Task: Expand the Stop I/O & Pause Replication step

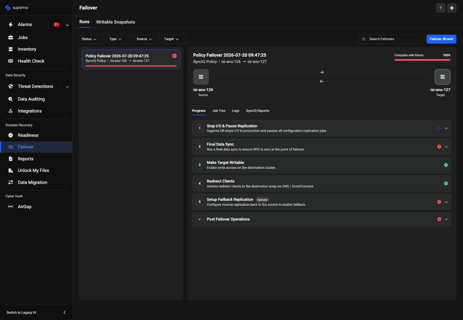Action: pyautogui.click(x=446, y=128)
